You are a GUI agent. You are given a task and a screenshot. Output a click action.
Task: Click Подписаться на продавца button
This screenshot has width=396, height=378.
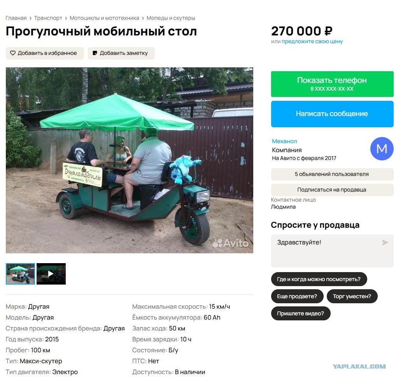click(332, 190)
